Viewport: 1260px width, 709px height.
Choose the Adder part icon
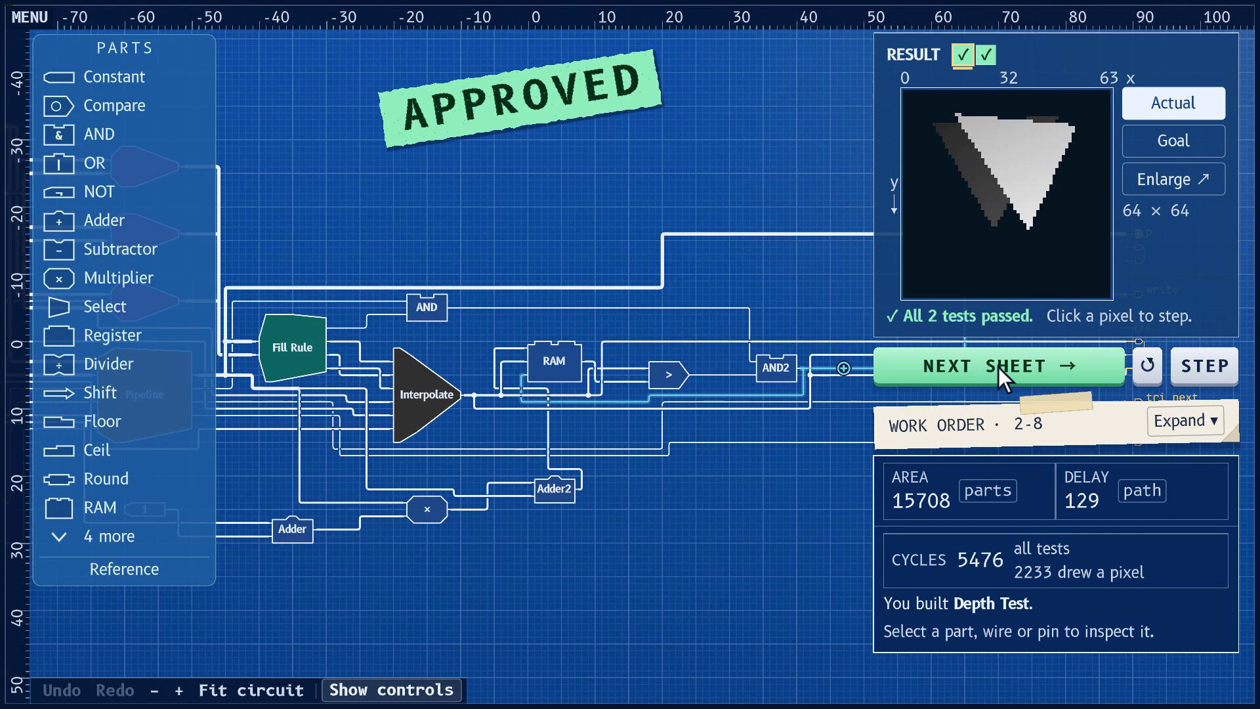[x=58, y=221]
